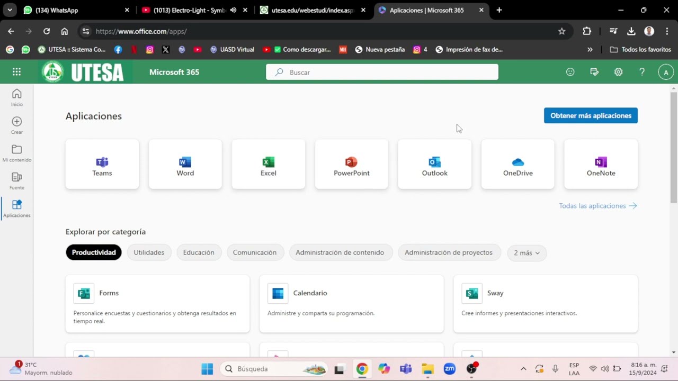
Task: Expand the '2 más' categories dropdown
Action: [x=527, y=253]
